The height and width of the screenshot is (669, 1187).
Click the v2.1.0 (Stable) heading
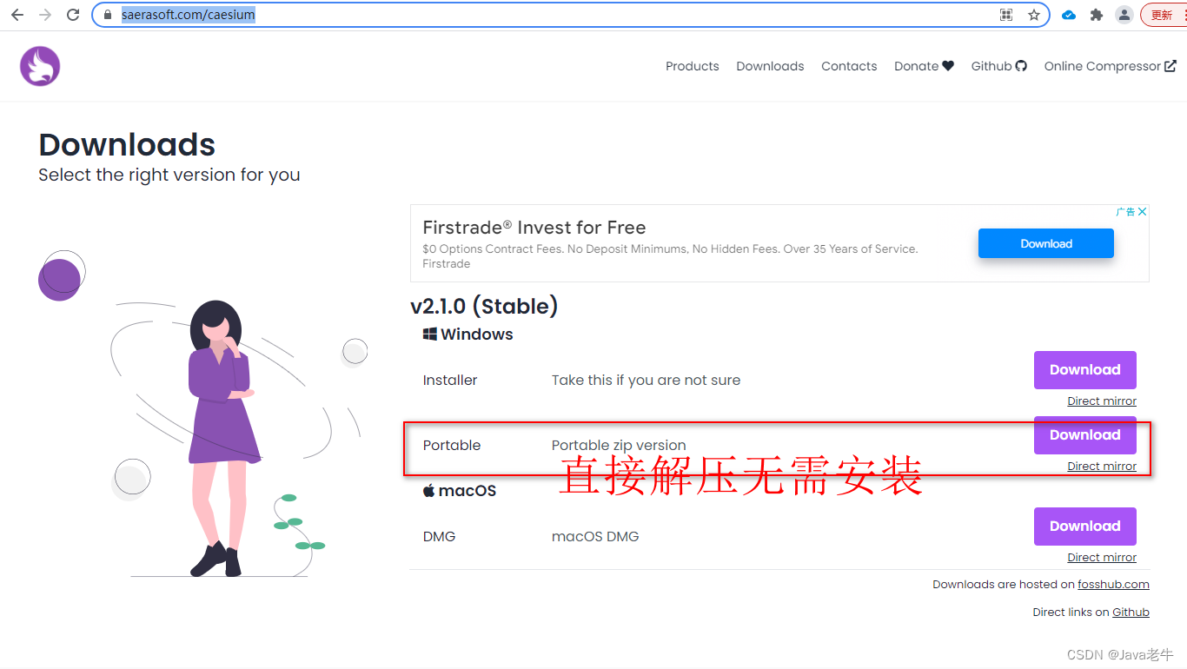click(x=484, y=307)
